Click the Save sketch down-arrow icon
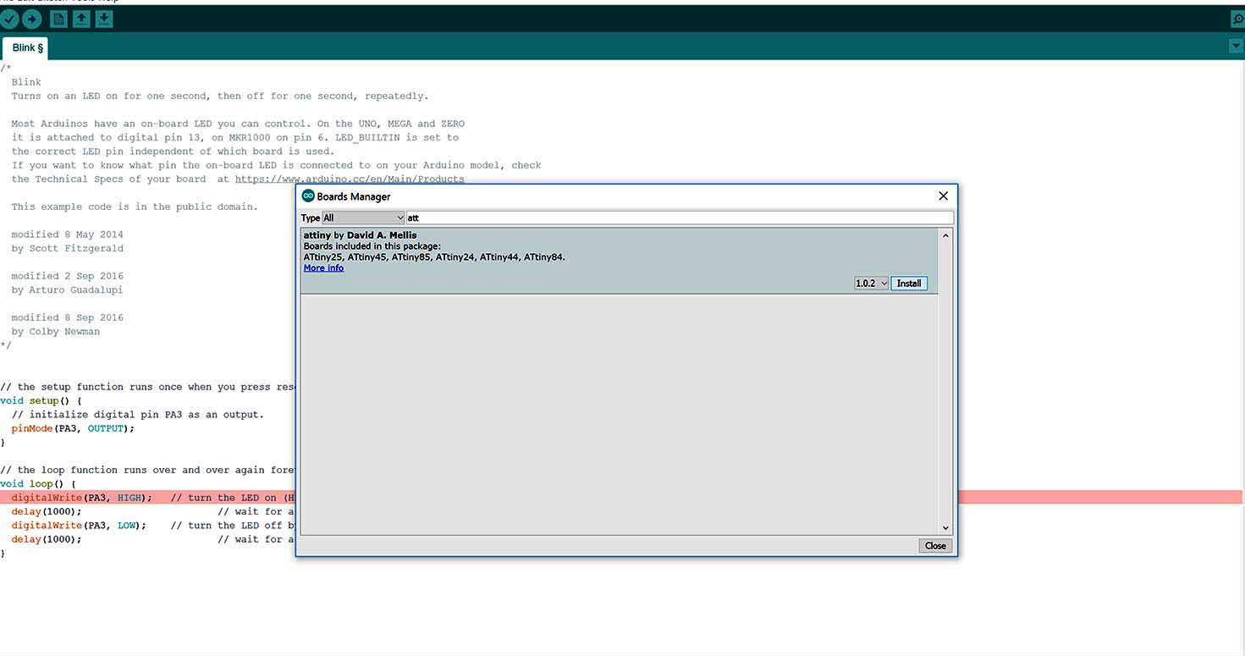The image size is (1245, 656). 104,19
